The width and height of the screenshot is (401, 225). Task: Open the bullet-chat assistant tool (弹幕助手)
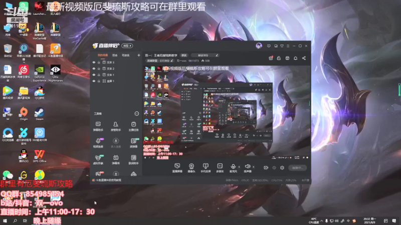(x=98, y=126)
